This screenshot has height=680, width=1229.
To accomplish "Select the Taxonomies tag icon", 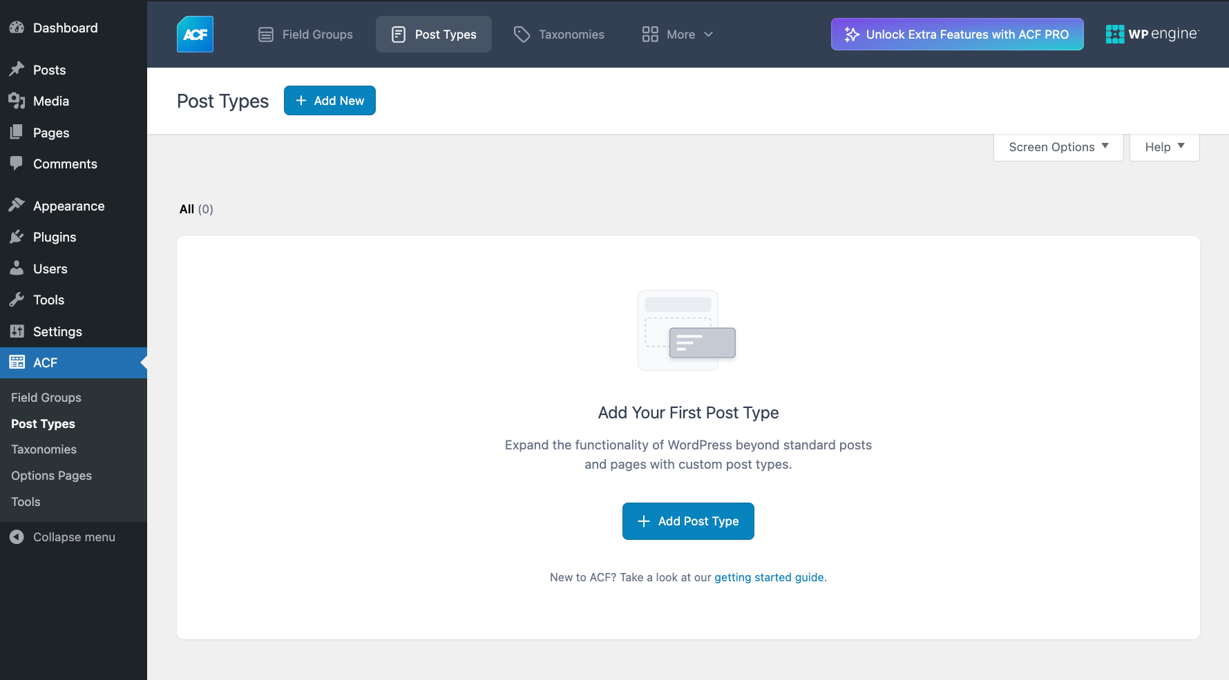I will tap(521, 34).
